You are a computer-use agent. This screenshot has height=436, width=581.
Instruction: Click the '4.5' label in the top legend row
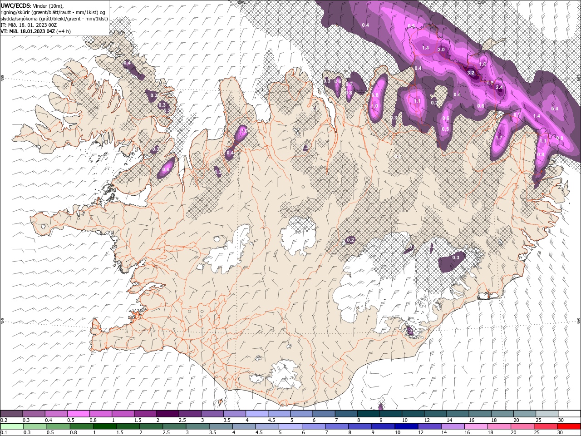272,420
